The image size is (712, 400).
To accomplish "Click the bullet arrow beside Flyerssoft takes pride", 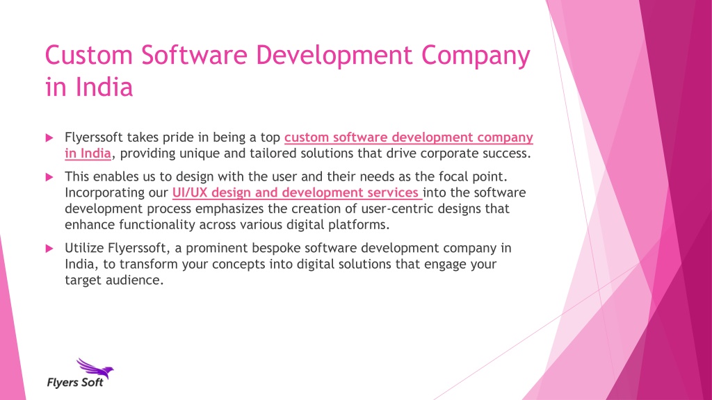I will click(49, 138).
